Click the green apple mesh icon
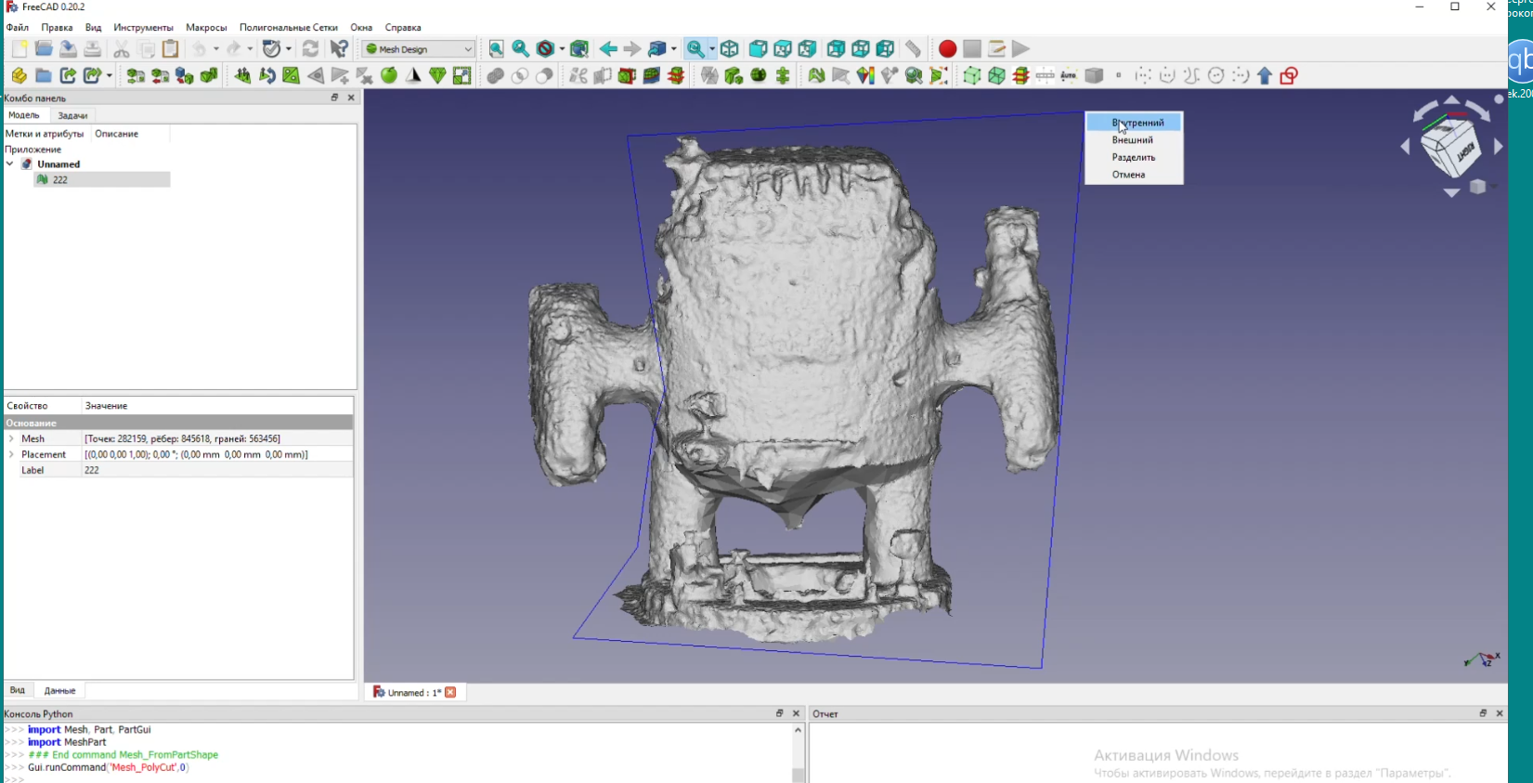The height and width of the screenshot is (783, 1533). pos(389,76)
